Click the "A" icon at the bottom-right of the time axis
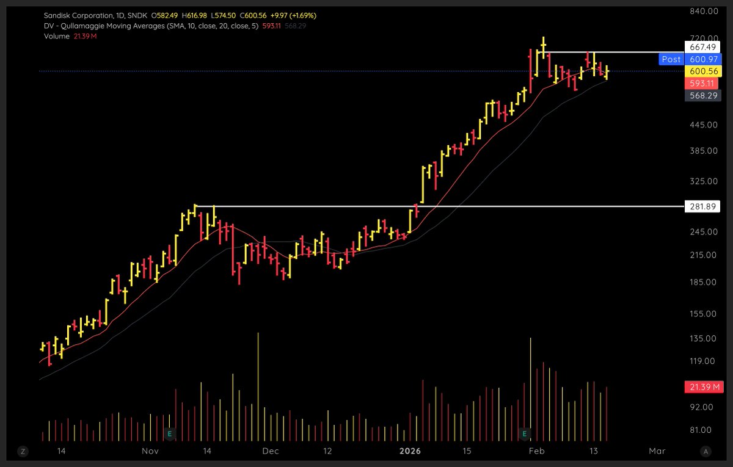The image size is (733, 467). click(707, 452)
